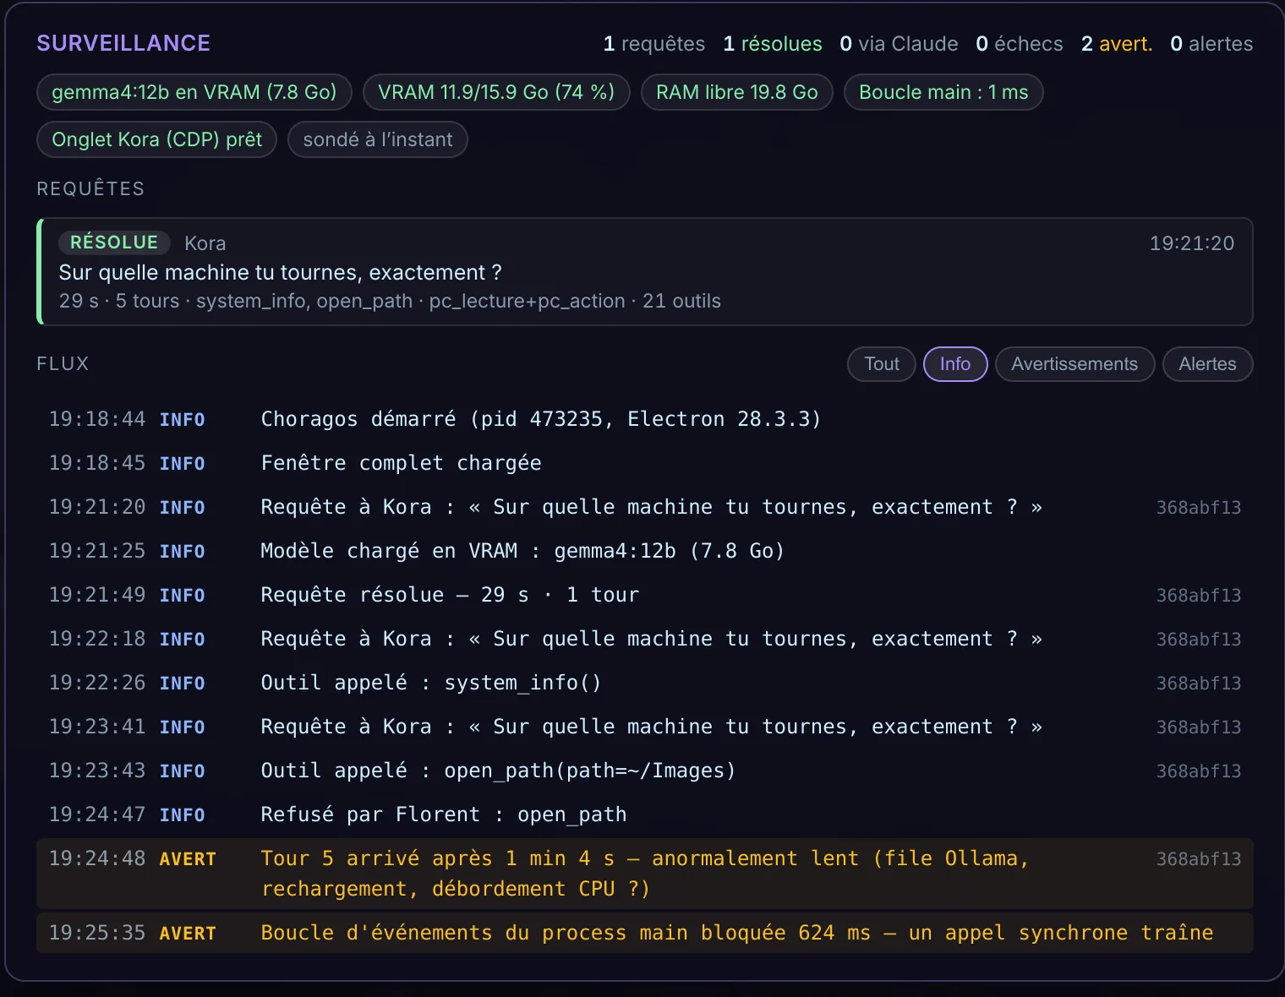Click the sondé à l'instant chip
The image size is (1285, 997).
[x=378, y=139]
